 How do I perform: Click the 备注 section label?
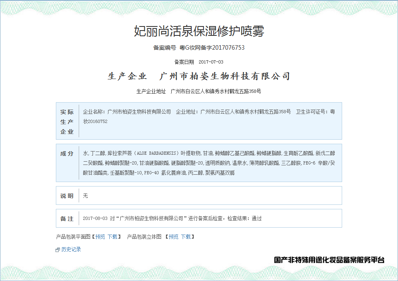tap(67, 219)
